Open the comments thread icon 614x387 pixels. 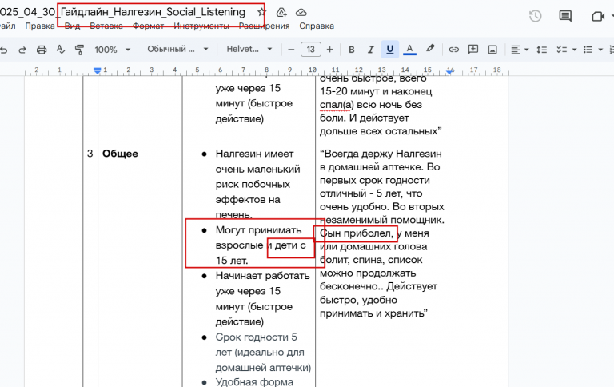point(565,16)
